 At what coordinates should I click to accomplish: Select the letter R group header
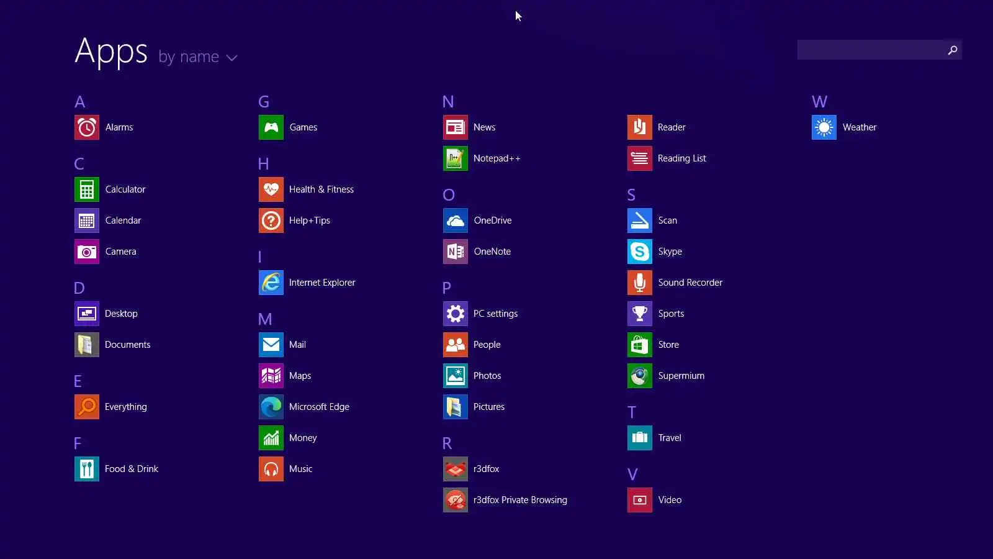click(x=447, y=443)
